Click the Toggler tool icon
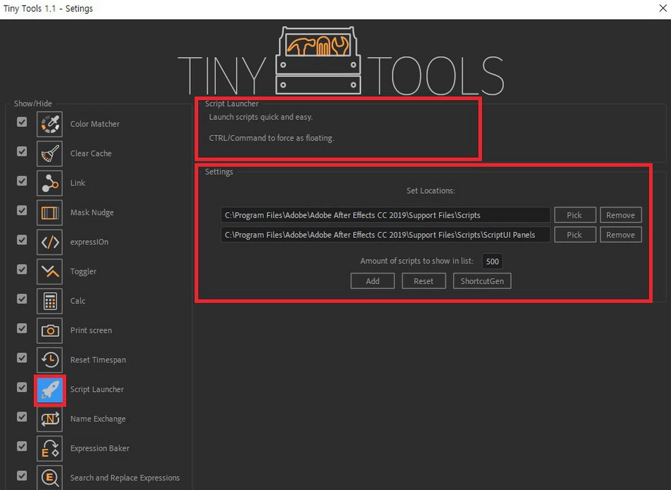Image resolution: width=671 pixels, height=490 pixels. [50, 271]
